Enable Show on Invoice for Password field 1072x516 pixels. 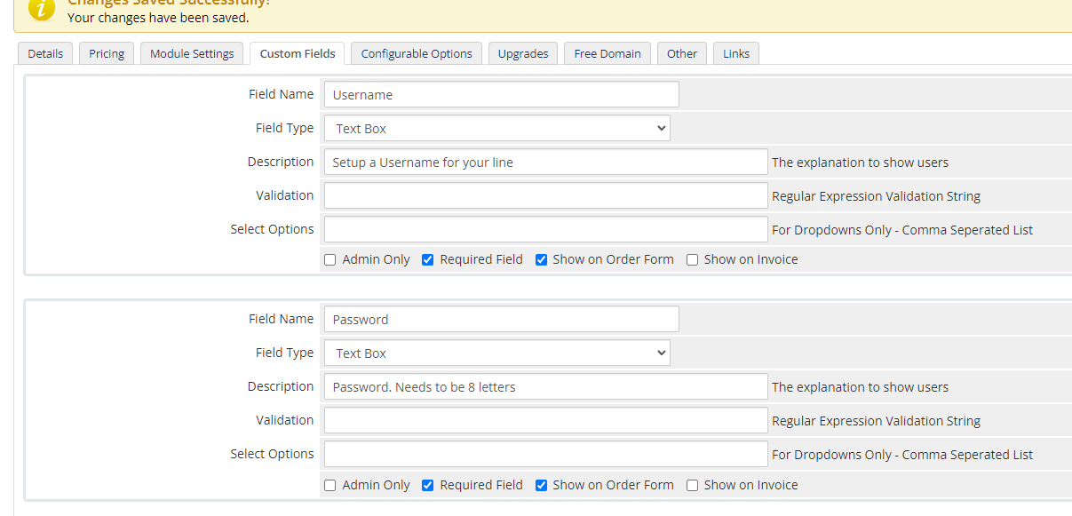[x=692, y=486]
